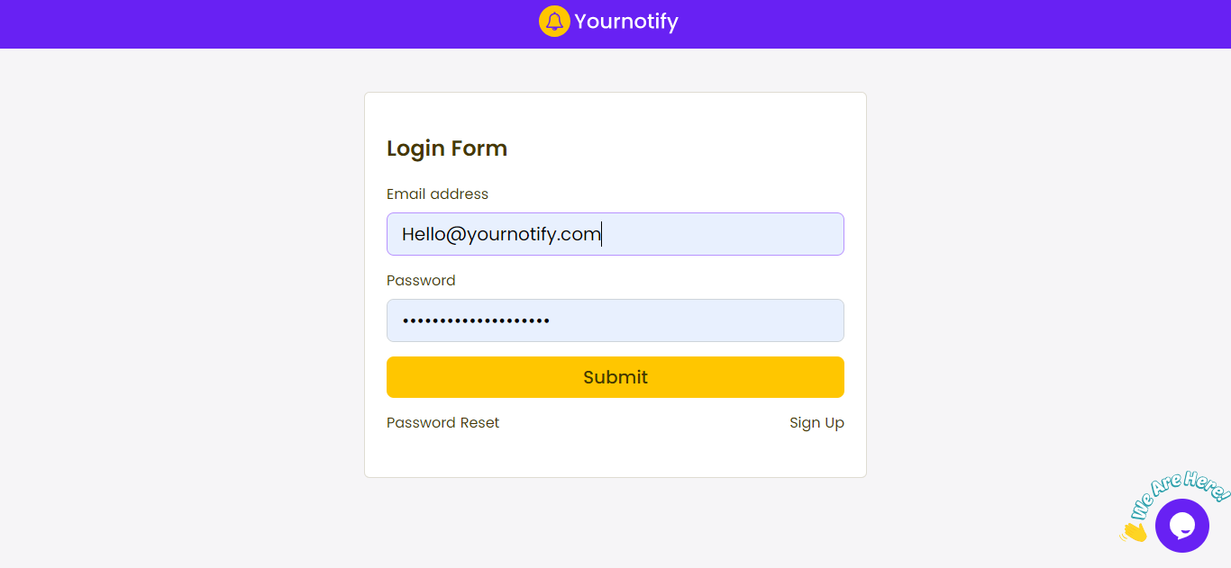This screenshot has height=568, width=1231.
Task: Click the curved "We Are Here!" badge
Action: (1179, 492)
